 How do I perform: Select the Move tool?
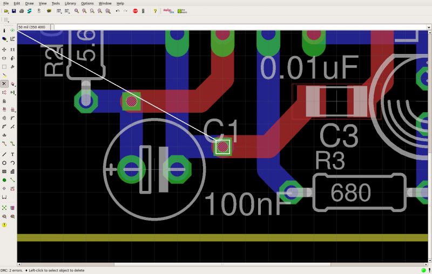click(x=4, y=49)
